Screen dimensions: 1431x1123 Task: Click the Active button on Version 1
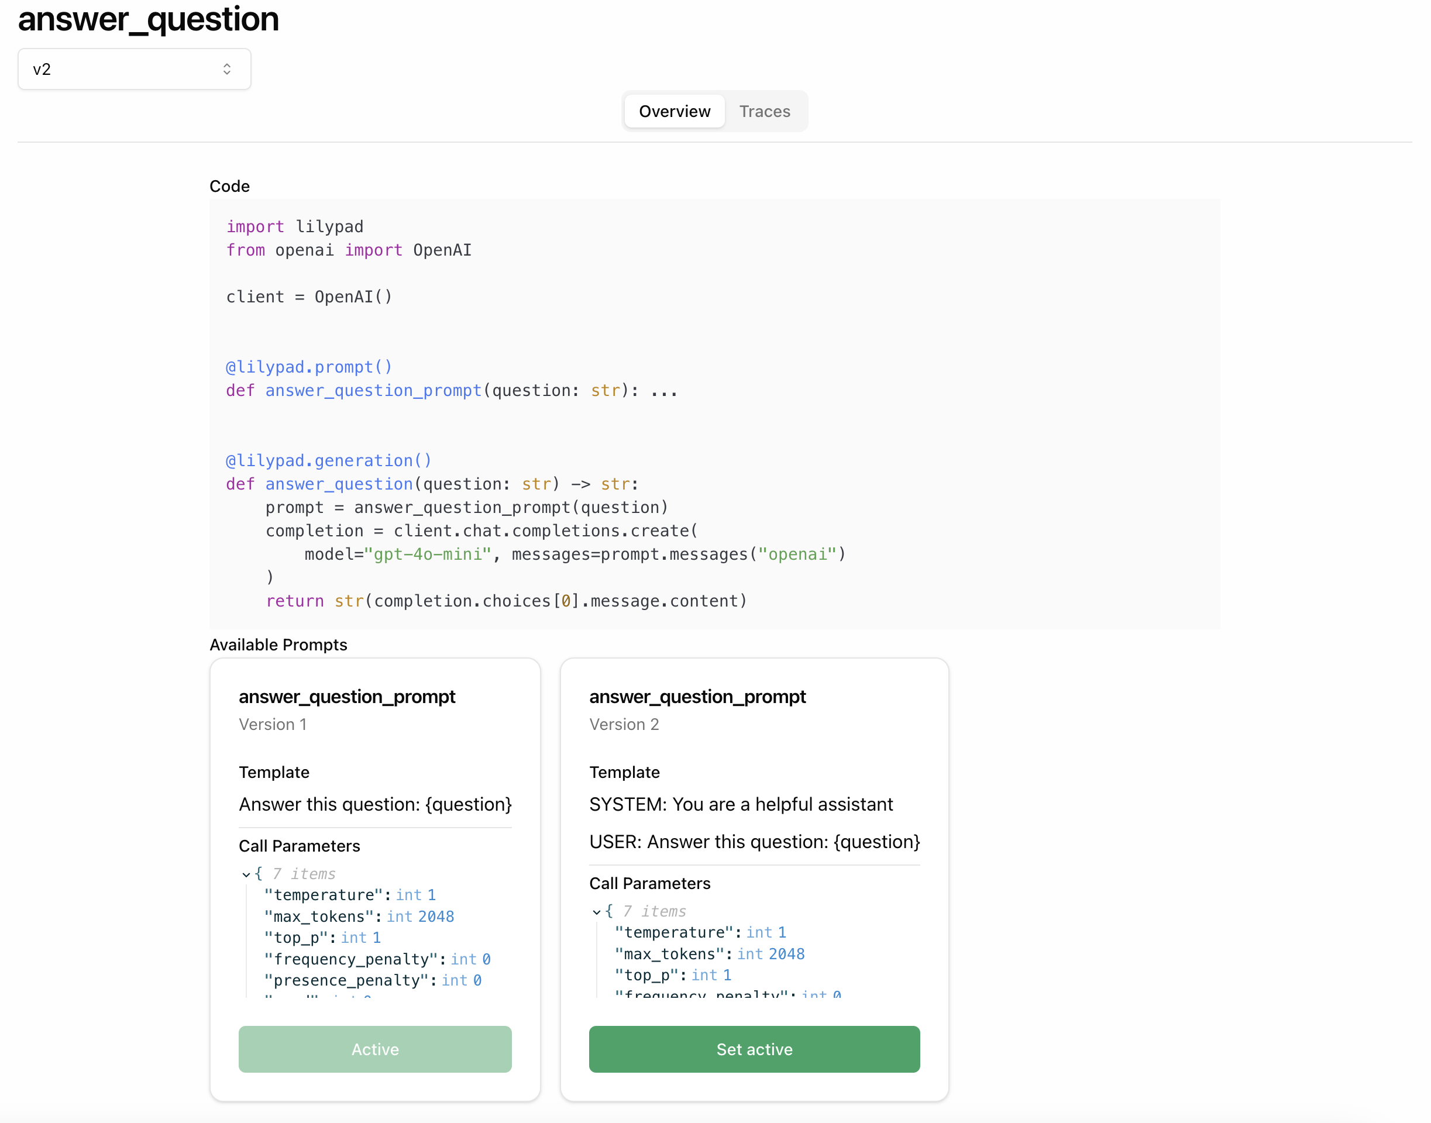pos(374,1048)
